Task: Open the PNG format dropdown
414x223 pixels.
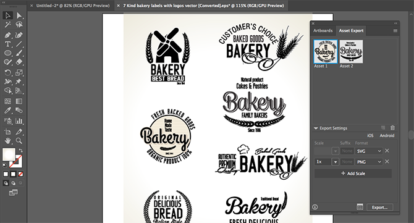Action: [369, 162]
